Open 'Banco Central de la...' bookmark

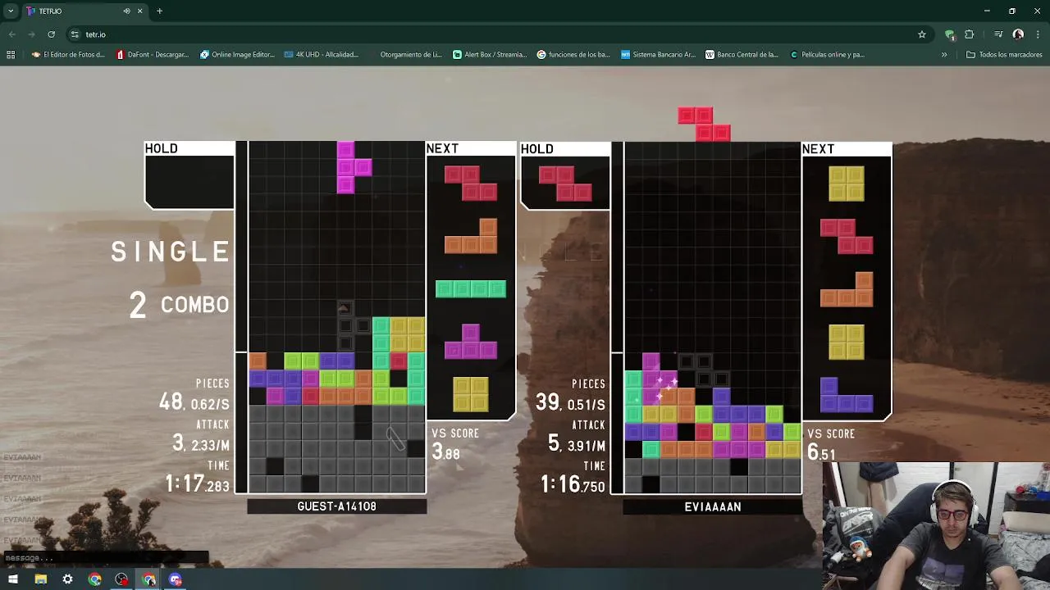[x=742, y=55]
